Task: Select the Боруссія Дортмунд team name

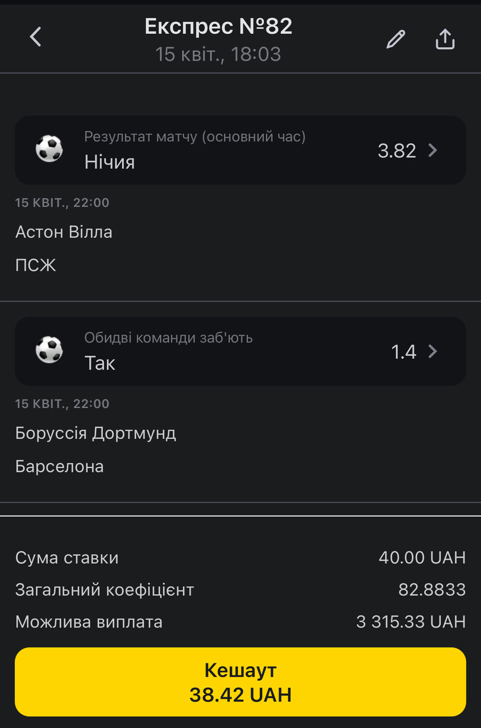Action: tap(96, 434)
